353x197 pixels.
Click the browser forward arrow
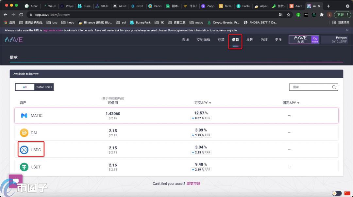click(13, 15)
